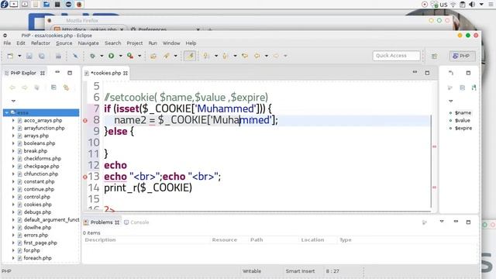Click in the Quick Access field
The width and height of the screenshot is (496, 279).
(396, 56)
